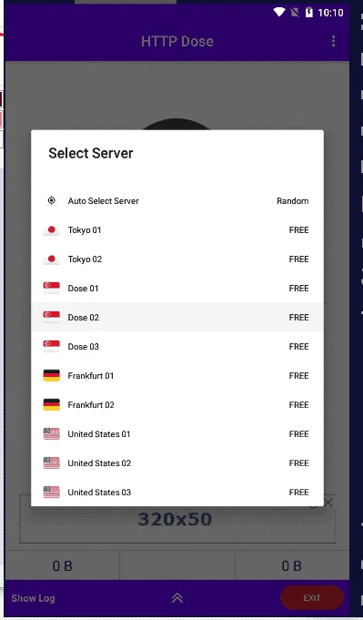Tap the 10:10 clock in status bar
The image size is (363, 620).
point(330,13)
